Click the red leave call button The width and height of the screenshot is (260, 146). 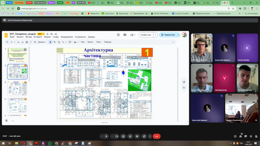[x=157, y=136]
